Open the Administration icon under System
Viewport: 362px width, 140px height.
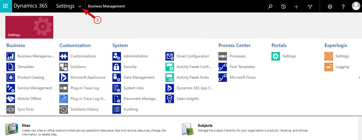[x=117, y=56]
